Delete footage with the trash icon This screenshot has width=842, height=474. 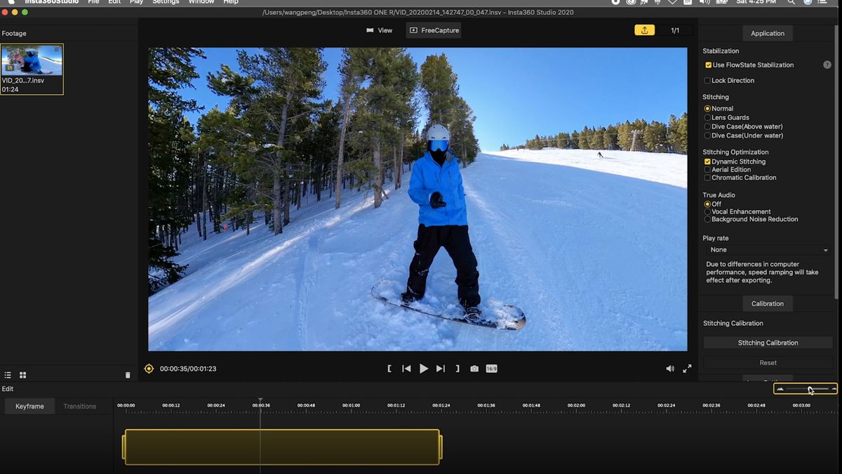click(128, 375)
